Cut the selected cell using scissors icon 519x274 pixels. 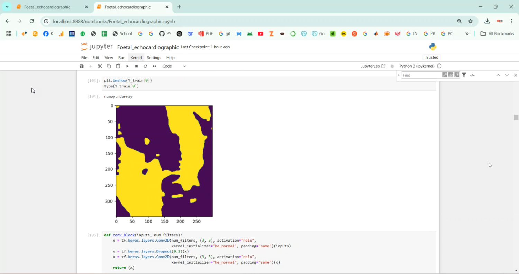(x=100, y=66)
